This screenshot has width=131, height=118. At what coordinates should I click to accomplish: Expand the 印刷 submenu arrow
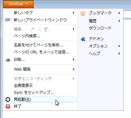74,60
